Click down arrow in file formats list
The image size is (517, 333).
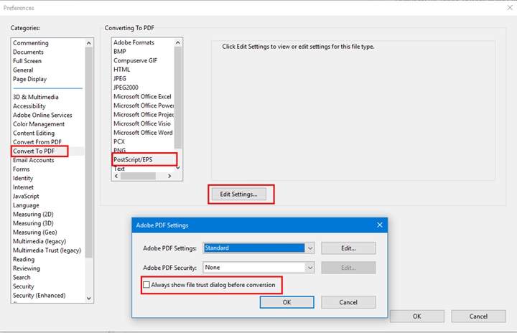tap(178, 168)
